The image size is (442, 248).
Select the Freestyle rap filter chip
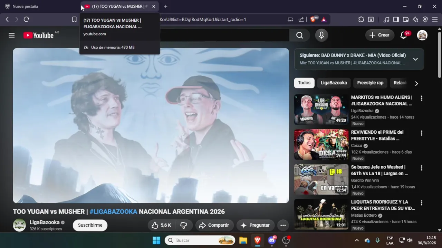(370, 83)
